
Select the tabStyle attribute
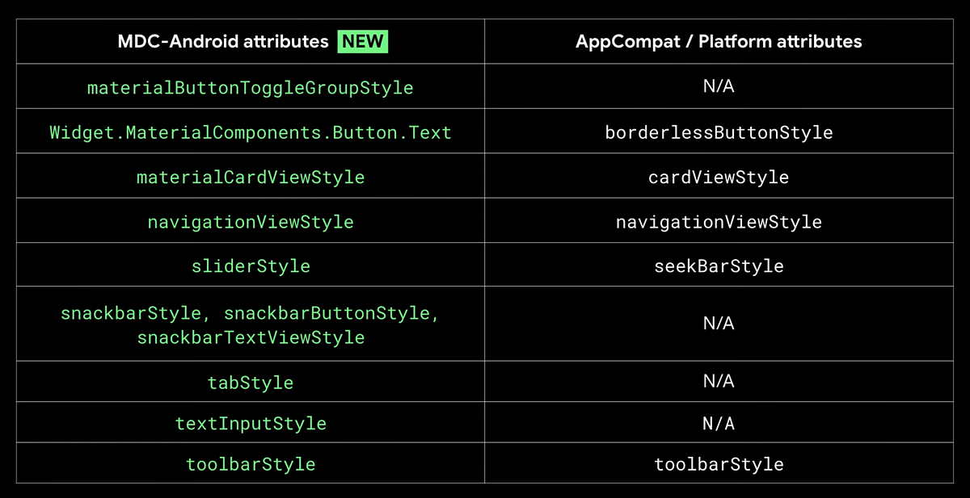251,382
